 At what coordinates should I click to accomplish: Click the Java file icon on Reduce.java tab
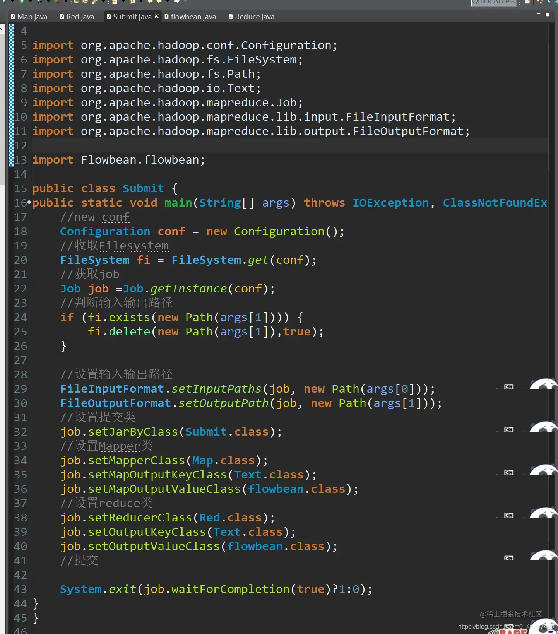tap(231, 16)
